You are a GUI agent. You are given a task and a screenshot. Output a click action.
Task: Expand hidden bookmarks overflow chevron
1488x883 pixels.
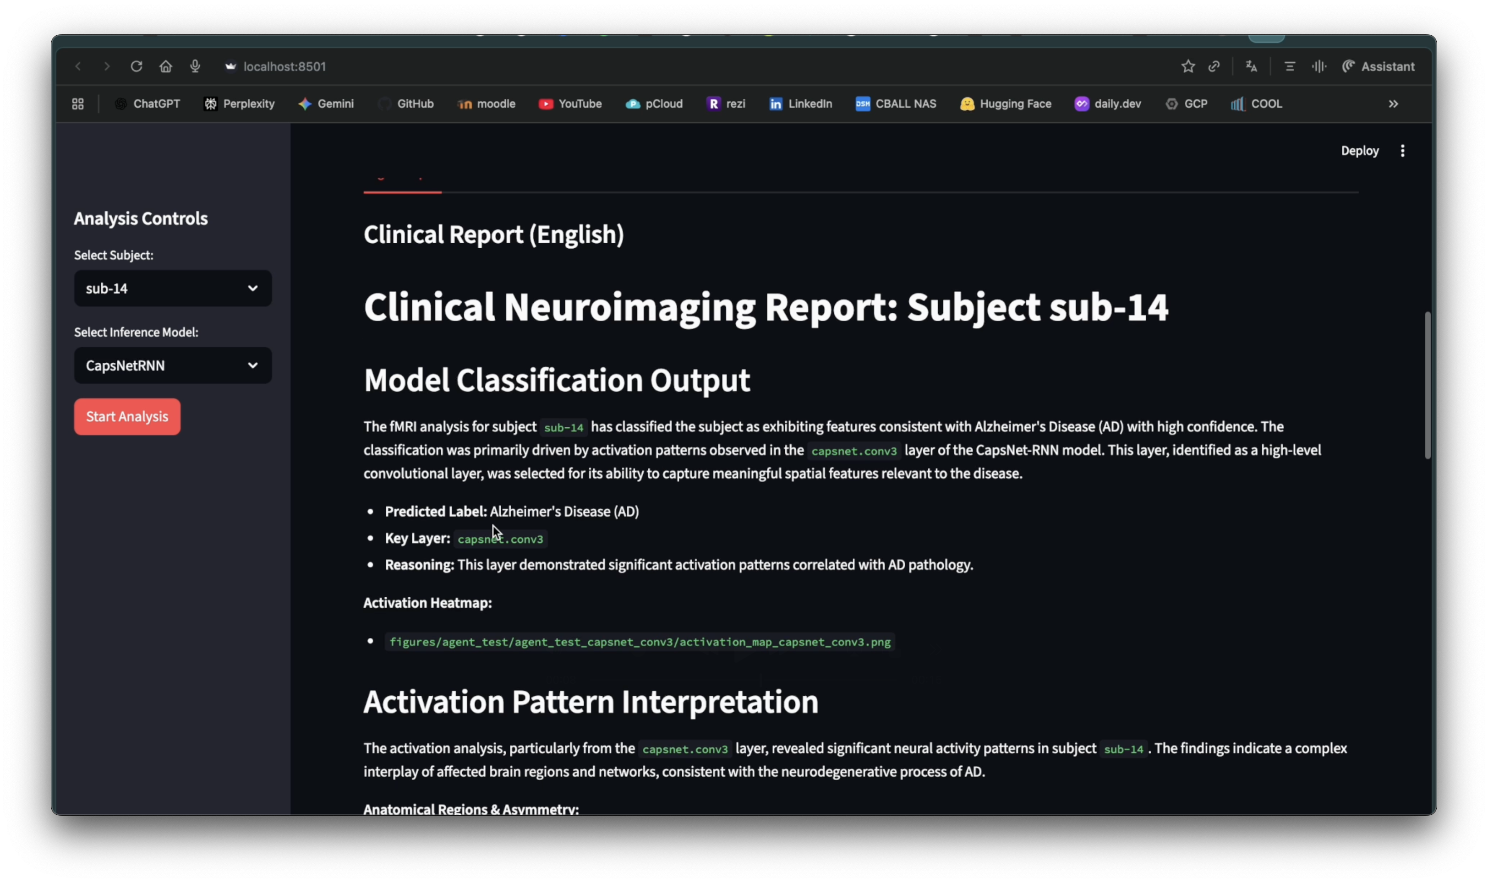[1393, 104]
